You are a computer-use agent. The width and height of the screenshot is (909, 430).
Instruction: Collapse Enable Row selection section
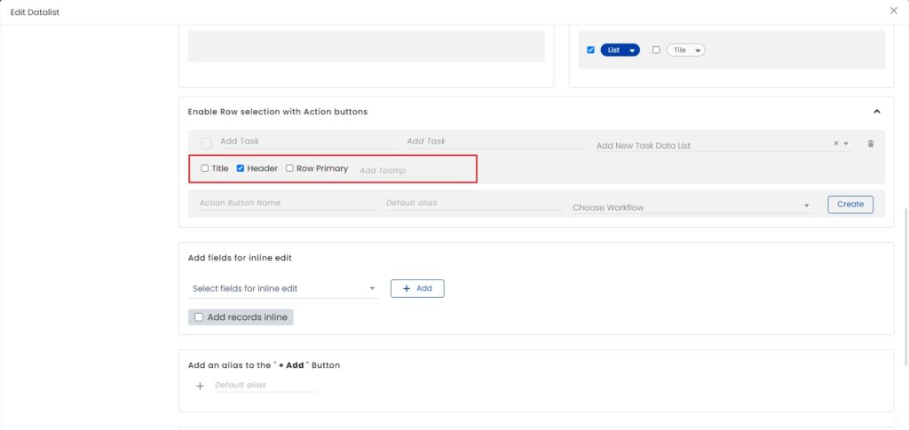877,112
